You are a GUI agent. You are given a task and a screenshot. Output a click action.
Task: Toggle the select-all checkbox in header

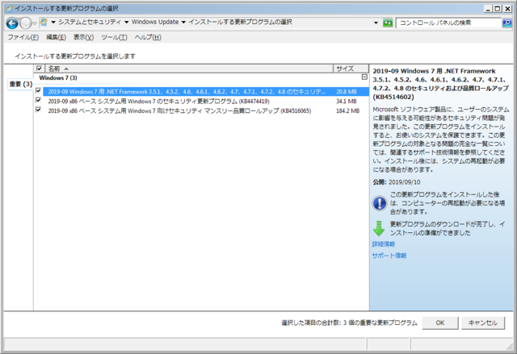coord(39,69)
